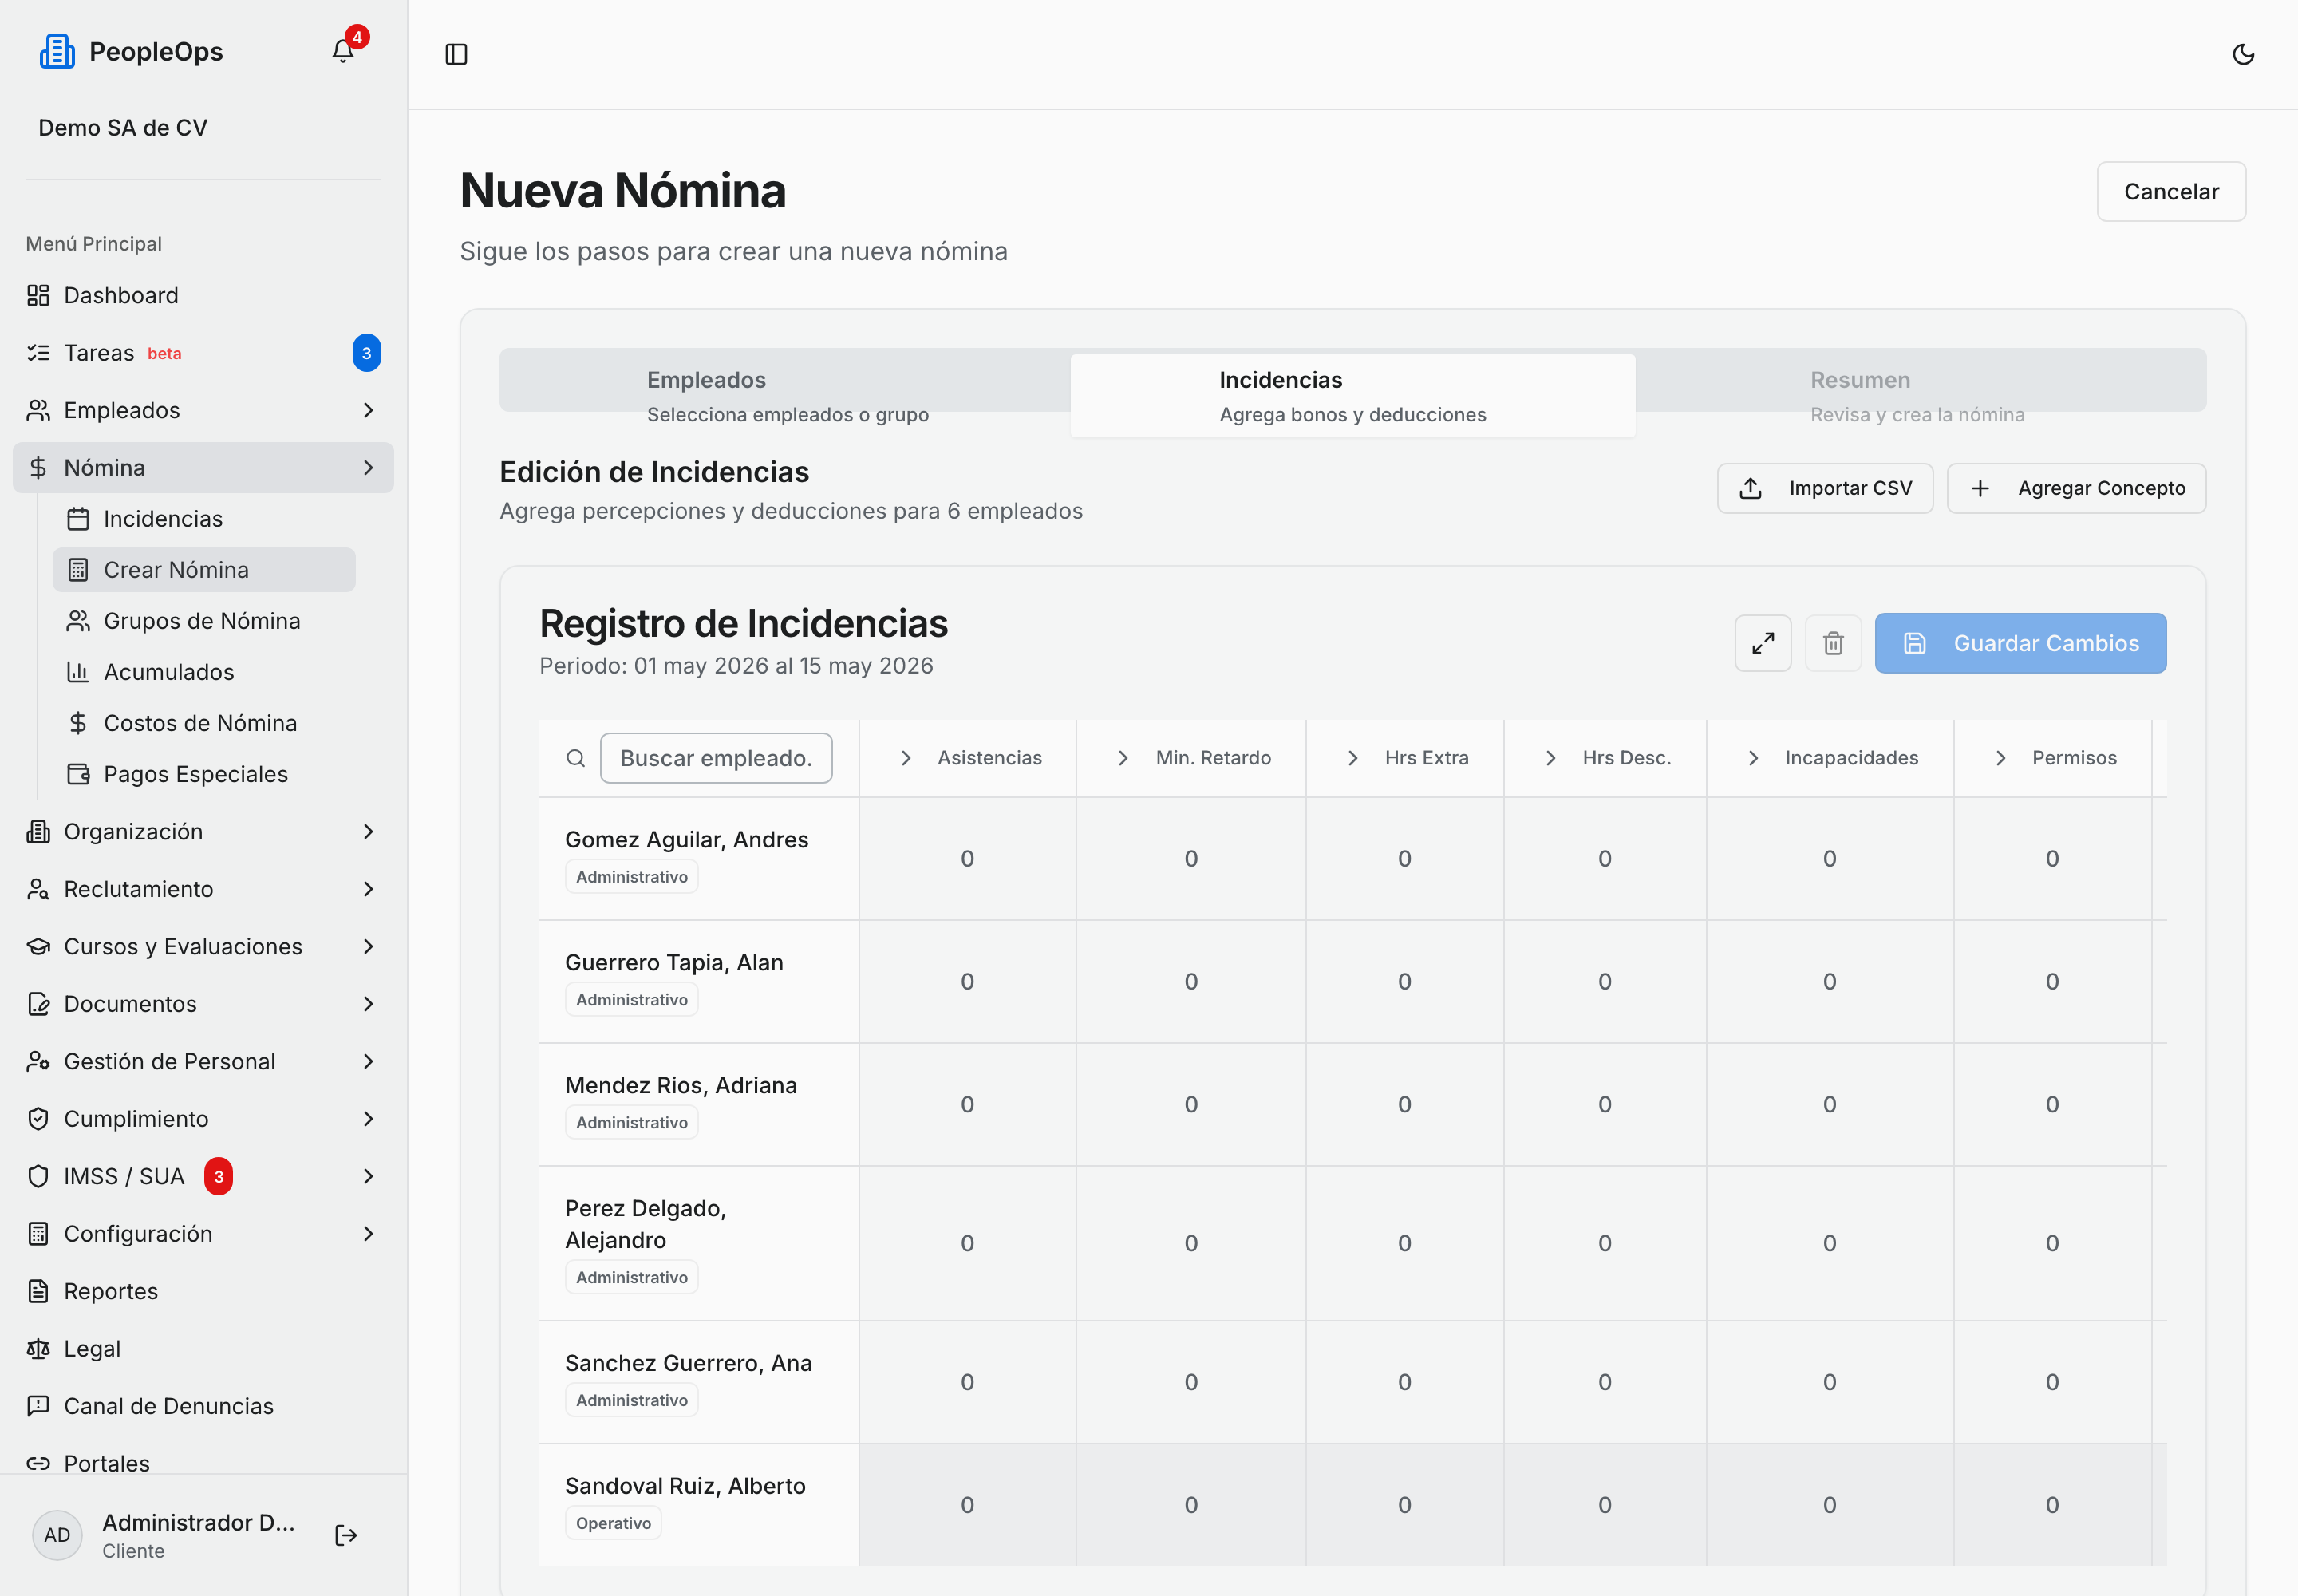Click the Pagos Especiales wallet icon
2298x1596 pixels.
[x=78, y=774]
